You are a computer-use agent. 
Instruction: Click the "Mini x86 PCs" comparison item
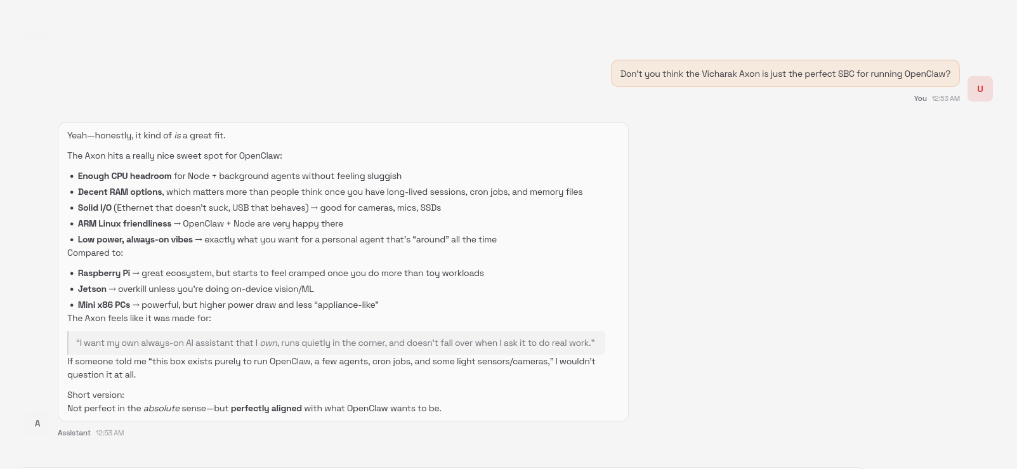pyautogui.click(x=104, y=305)
